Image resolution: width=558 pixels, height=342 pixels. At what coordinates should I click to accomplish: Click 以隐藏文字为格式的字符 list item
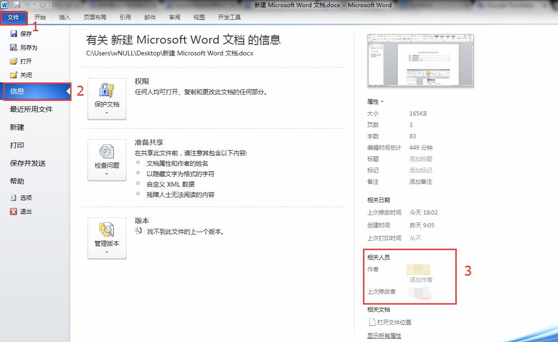(x=180, y=174)
